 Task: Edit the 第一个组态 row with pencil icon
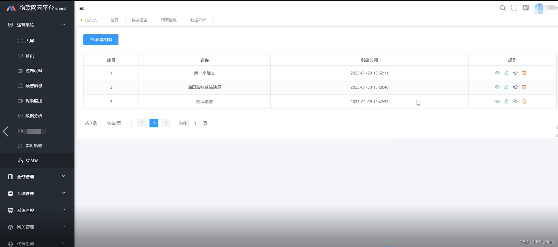(x=506, y=73)
